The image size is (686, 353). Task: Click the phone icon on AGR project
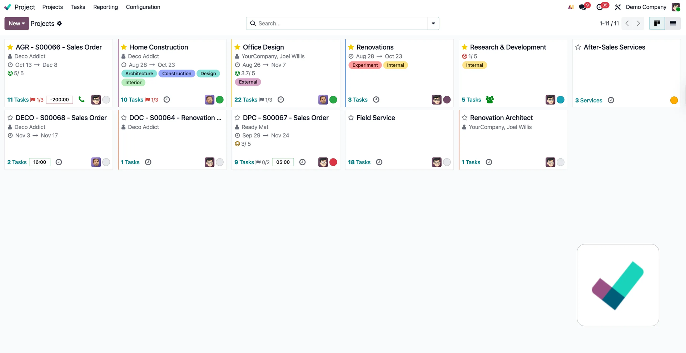pyautogui.click(x=81, y=100)
